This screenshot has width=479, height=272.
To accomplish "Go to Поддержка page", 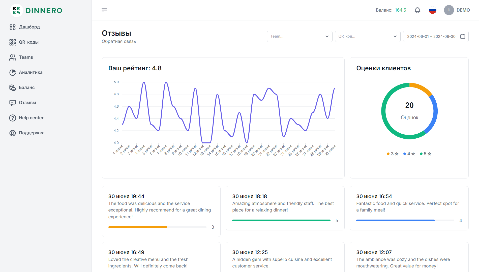I will pyautogui.click(x=32, y=133).
